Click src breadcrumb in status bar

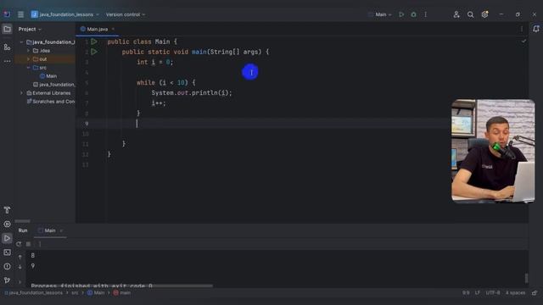(x=75, y=293)
